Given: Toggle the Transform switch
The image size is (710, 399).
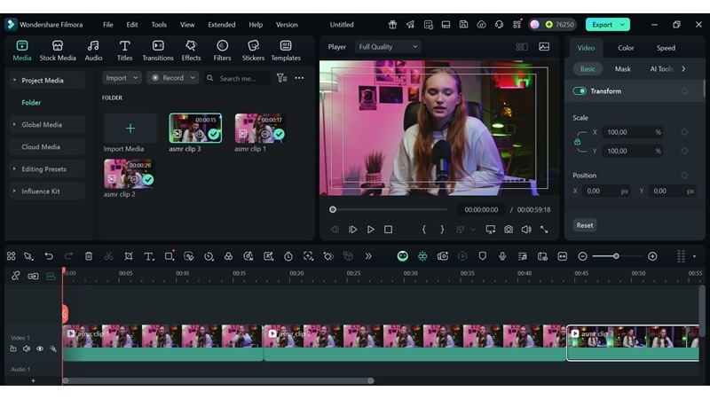Looking at the screenshot, I should pyautogui.click(x=580, y=91).
